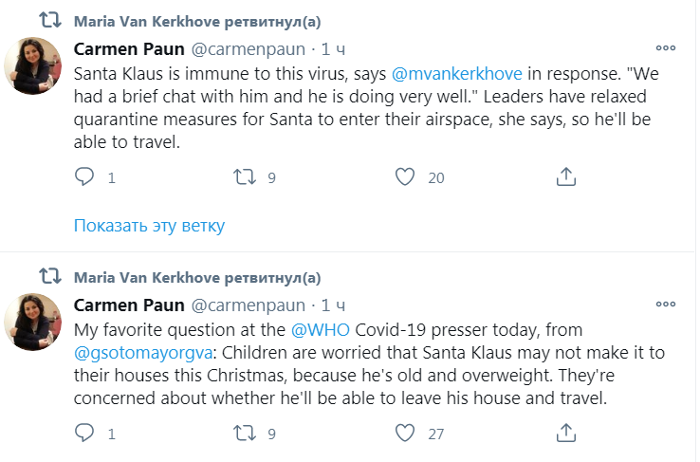Open more options on second tweet

pyautogui.click(x=667, y=304)
